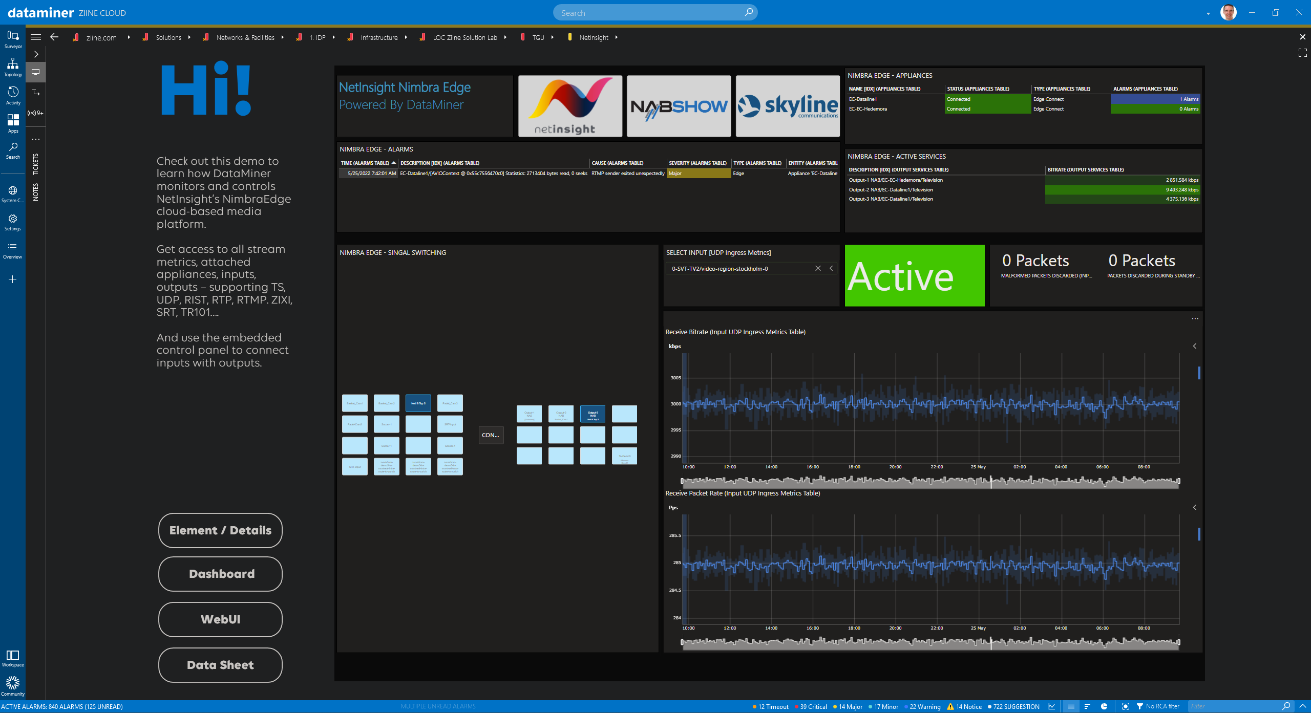This screenshot has width=1311, height=713.
Task: Click the Data Sheet button
Action: point(220,665)
